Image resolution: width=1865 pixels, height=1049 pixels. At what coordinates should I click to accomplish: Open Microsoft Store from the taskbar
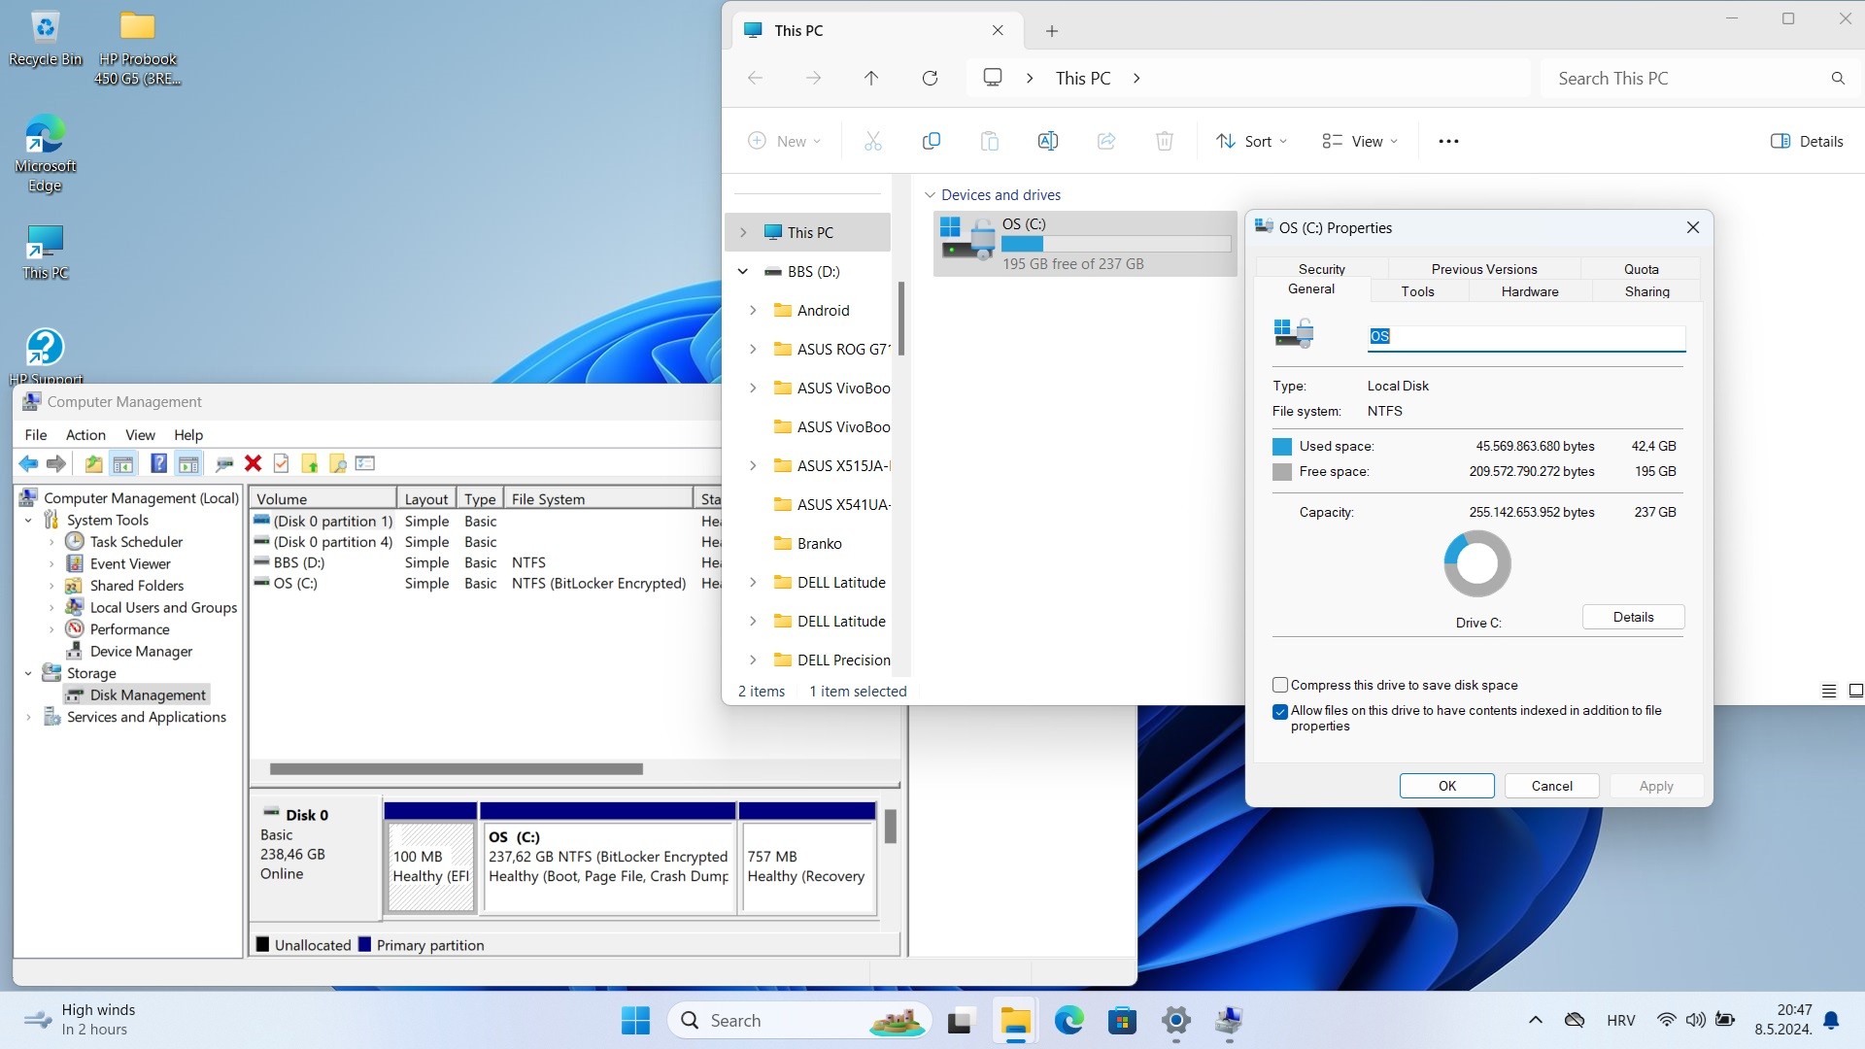click(x=1122, y=1020)
